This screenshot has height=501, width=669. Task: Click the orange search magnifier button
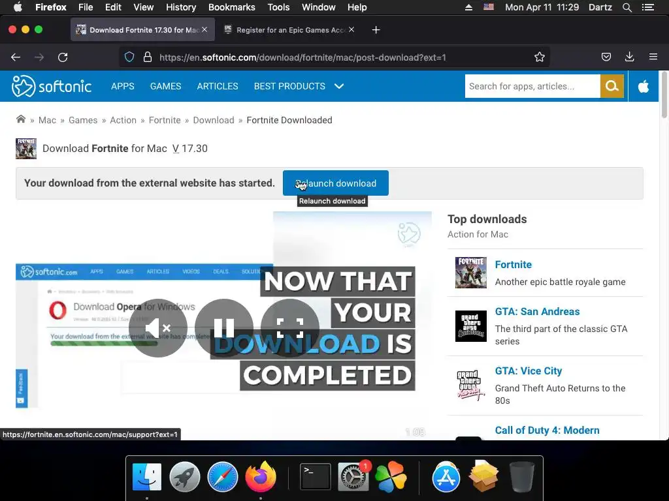(x=612, y=86)
